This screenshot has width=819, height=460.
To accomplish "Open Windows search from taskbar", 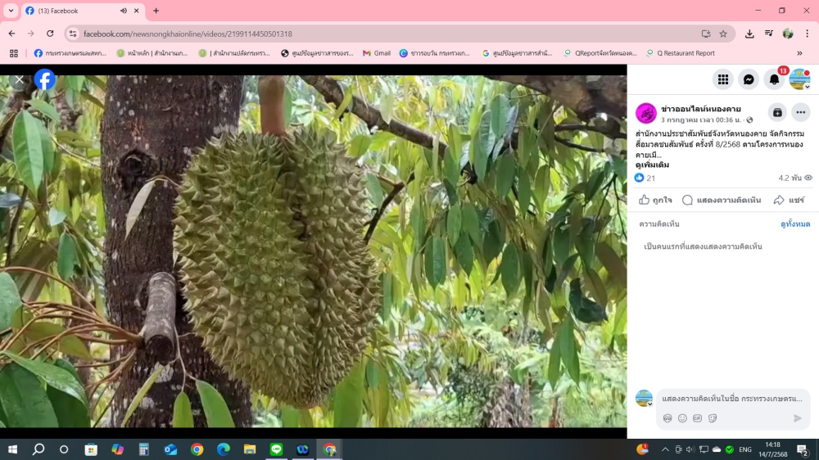I will pyautogui.click(x=38, y=449).
